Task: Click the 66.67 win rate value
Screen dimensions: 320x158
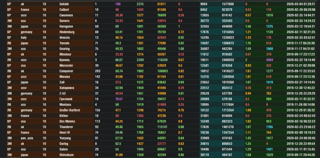Action: point(119,60)
